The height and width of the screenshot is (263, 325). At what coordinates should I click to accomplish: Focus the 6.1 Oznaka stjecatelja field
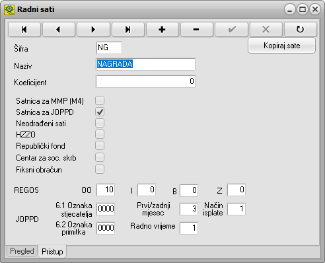click(x=106, y=209)
